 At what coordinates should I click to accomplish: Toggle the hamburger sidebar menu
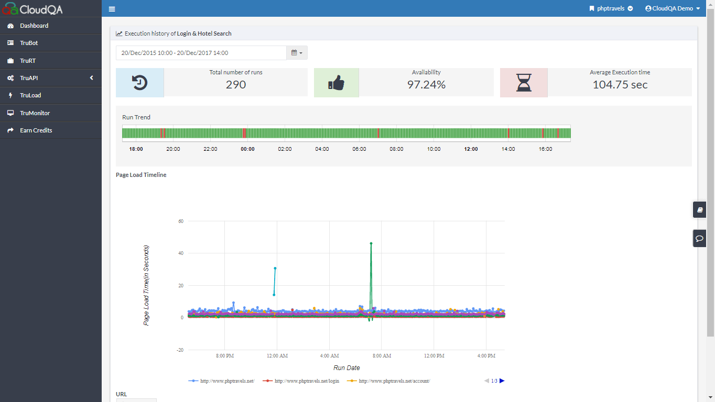click(x=112, y=9)
